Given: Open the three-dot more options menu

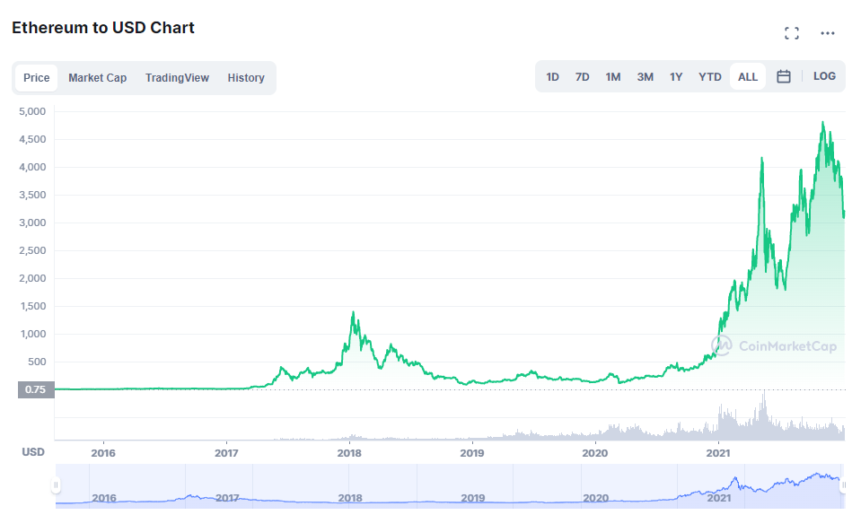Looking at the screenshot, I should tap(828, 33).
